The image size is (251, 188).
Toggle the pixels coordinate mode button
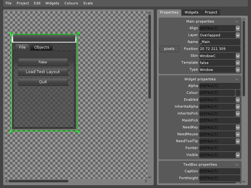(x=169, y=49)
